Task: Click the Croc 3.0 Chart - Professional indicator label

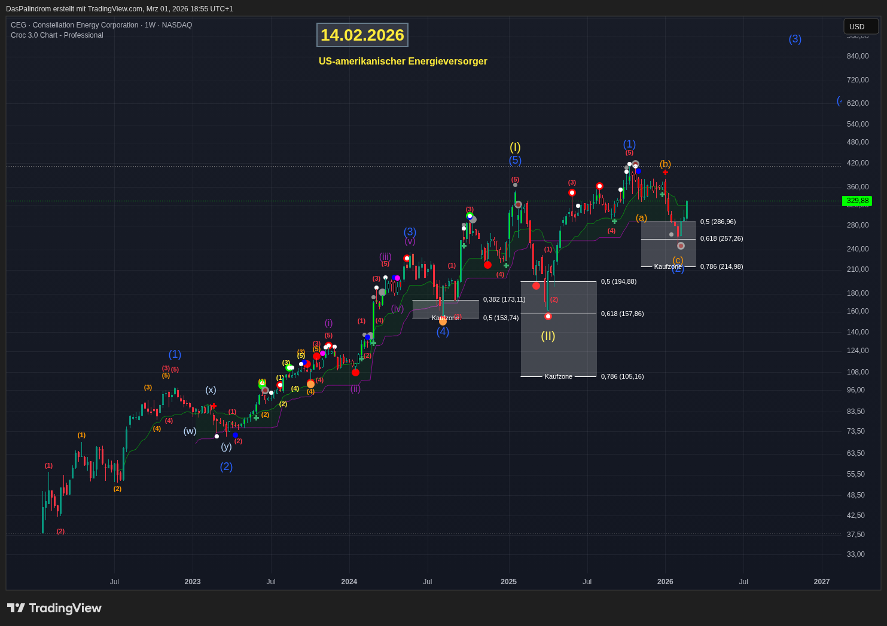Action: (x=57, y=35)
